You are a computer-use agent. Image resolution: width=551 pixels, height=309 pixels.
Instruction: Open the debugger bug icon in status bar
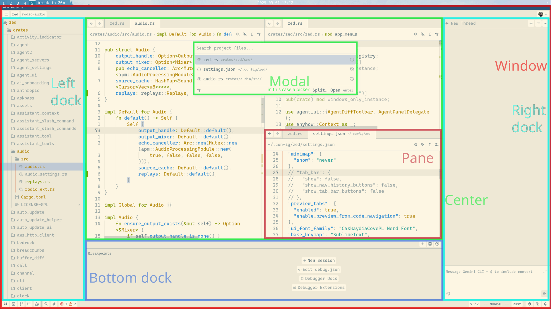coord(529,304)
